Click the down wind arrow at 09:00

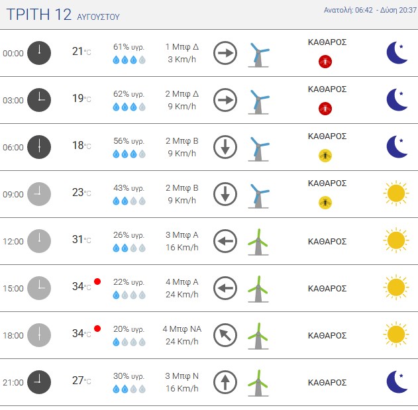225,194
